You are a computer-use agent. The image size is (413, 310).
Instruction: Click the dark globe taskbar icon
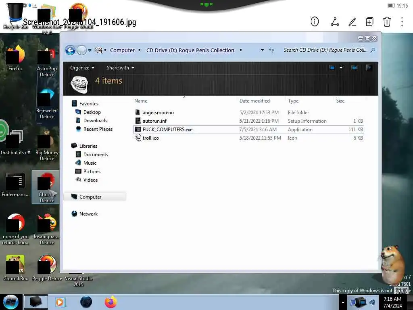coord(86,302)
